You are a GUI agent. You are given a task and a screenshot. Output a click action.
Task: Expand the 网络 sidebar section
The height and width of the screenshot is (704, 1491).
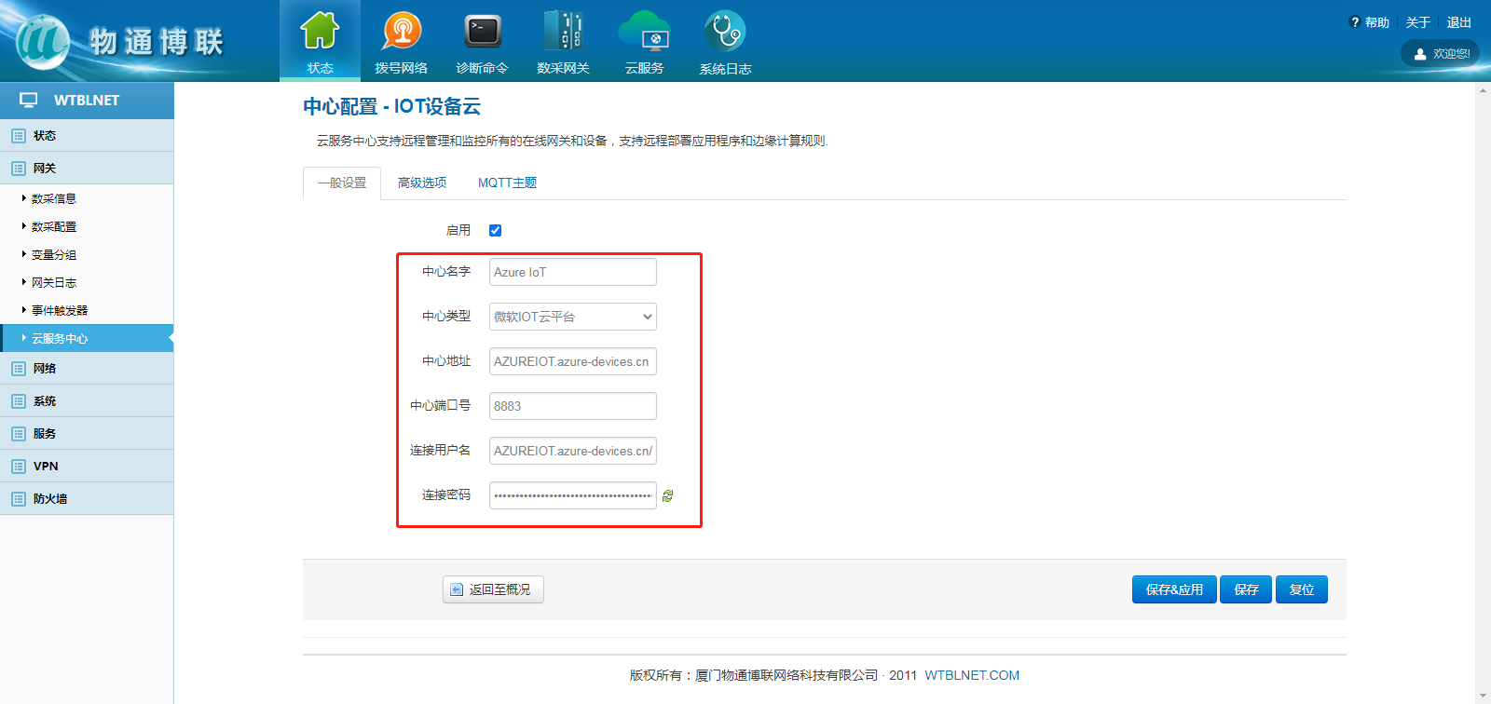87,368
